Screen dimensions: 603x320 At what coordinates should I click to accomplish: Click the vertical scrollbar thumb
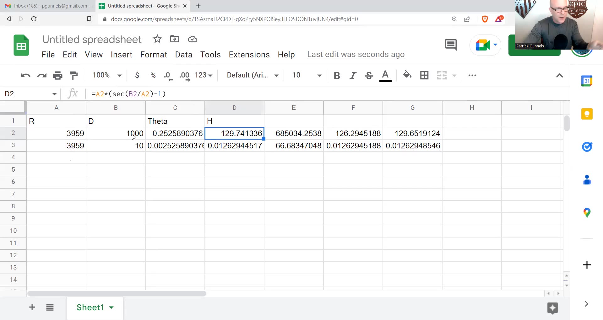567,123
